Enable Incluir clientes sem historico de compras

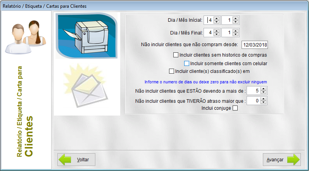176,55
